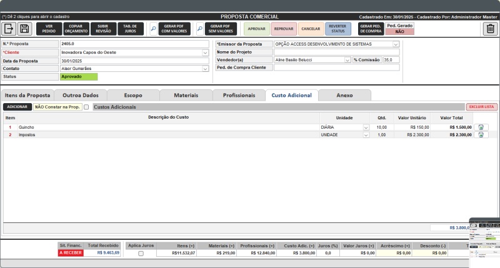500x268 pixels.
Task: Click the red Excluir Lista button
Action: (481, 107)
